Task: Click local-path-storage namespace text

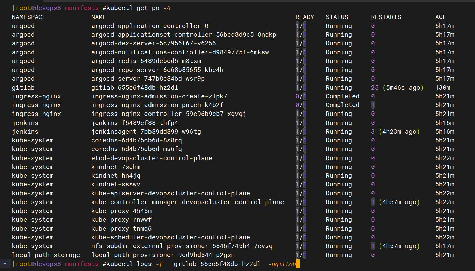Action: pos(46,255)
